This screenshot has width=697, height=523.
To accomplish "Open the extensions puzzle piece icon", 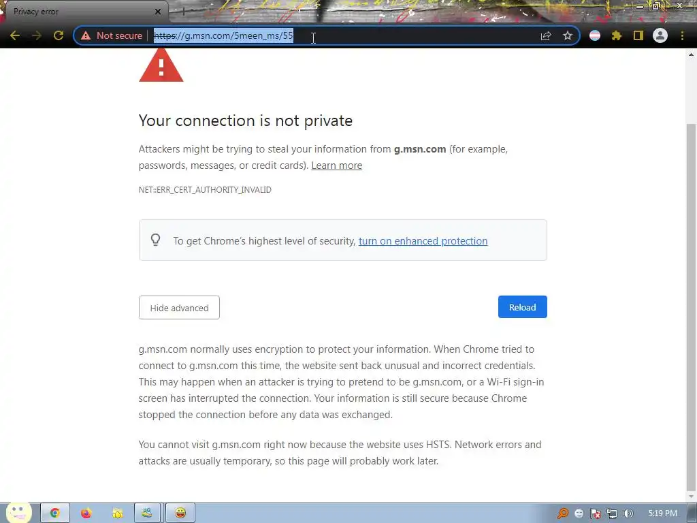I will coord(617,35).
